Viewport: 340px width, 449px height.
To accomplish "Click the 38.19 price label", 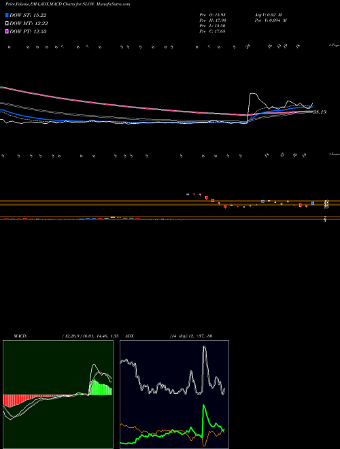I will [320, 112].
